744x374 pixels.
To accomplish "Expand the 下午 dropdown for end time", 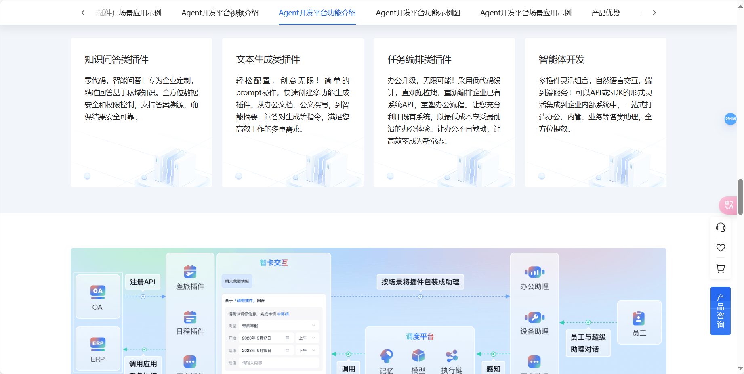I will [307, 350].
